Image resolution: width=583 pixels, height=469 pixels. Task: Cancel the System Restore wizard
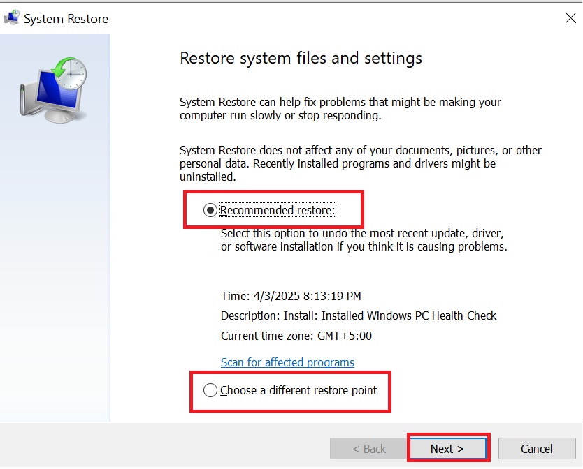click(537, 448)
